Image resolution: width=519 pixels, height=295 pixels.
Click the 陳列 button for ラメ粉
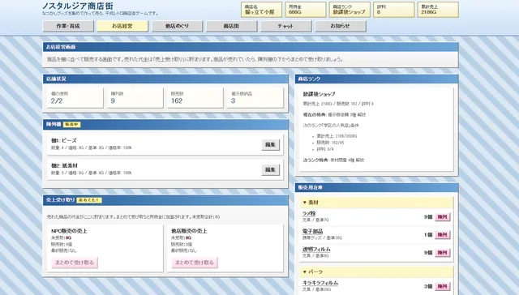pos(443,217)
